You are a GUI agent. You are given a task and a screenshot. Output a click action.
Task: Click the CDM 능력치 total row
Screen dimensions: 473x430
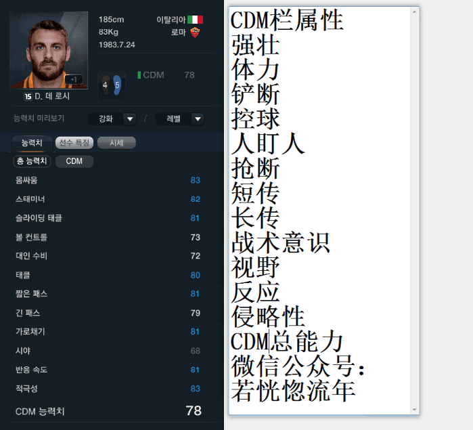(x=108, y=411)
